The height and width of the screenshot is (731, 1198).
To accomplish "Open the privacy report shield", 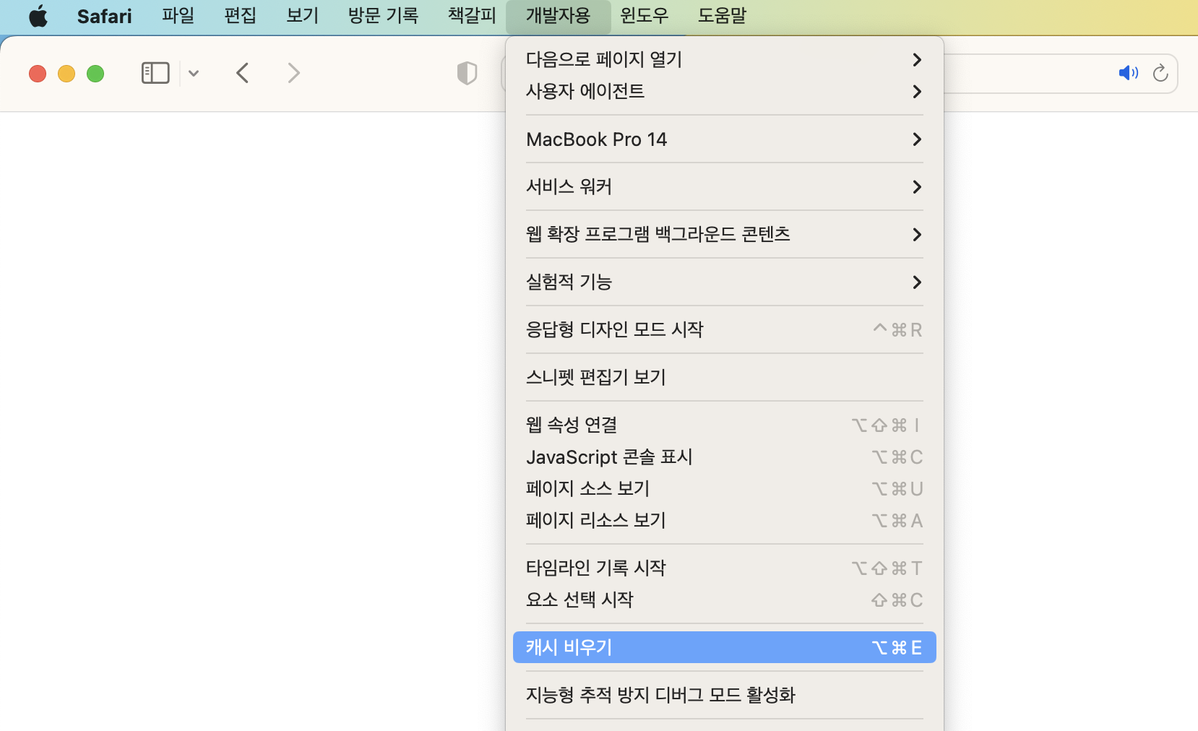I will (x=467, y=73).
